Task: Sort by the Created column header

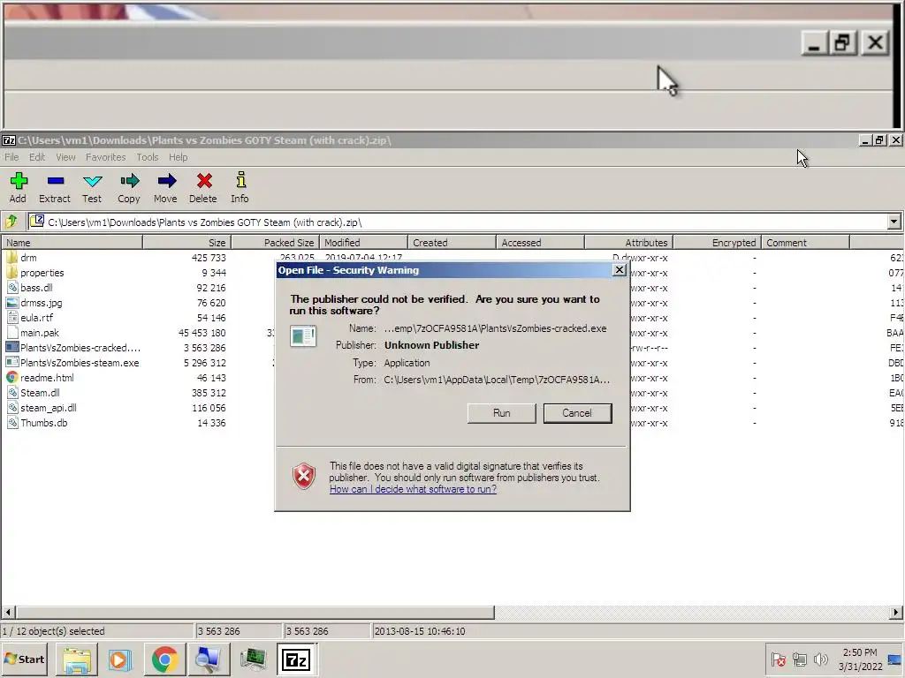Action: pos(452,242)
